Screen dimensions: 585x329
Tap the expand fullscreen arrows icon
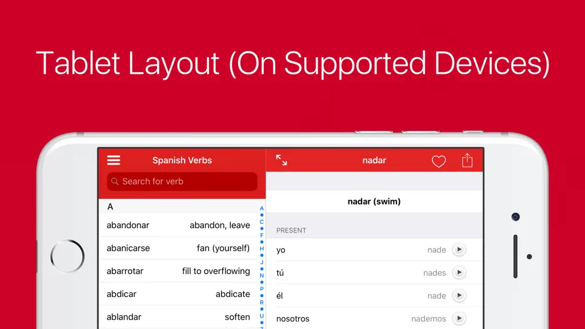281,161
